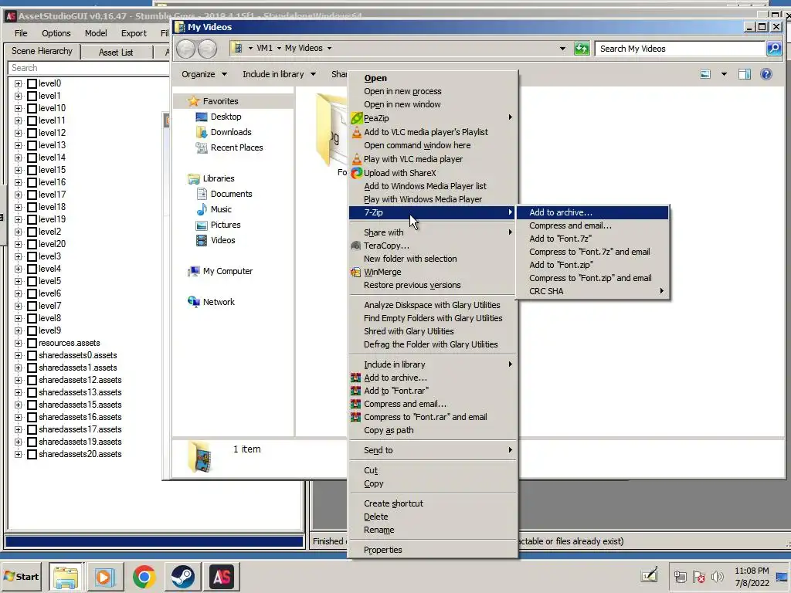Viewport: 791px width, 593px height.
Task: Expand the sharedassets12.assets tree node
Action: click(x=19, y=380)
